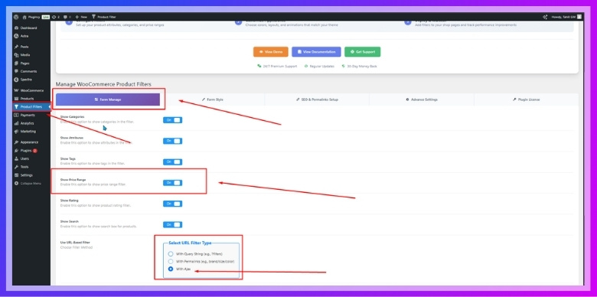Open the Plugincy site home icon

(24, 17)
